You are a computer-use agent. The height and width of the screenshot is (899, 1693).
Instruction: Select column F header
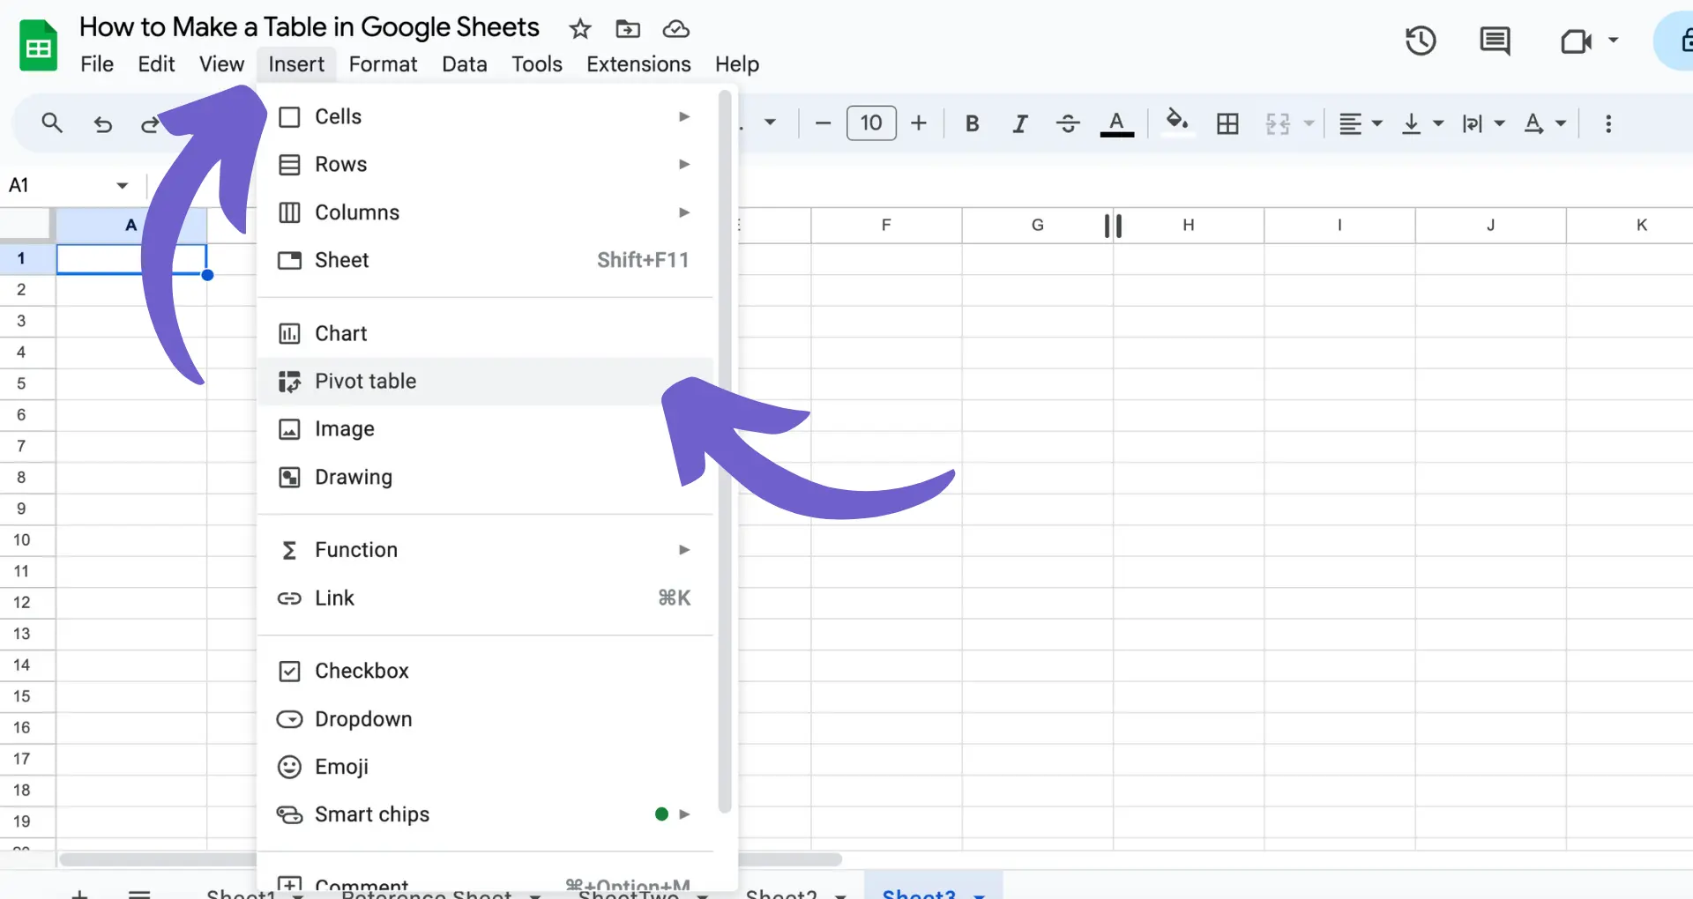(886, 226)
